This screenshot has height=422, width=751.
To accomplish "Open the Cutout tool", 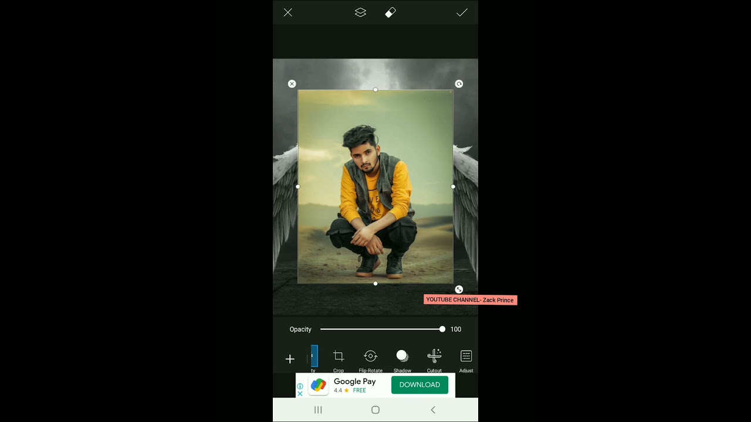I will [x=434, y=360].
